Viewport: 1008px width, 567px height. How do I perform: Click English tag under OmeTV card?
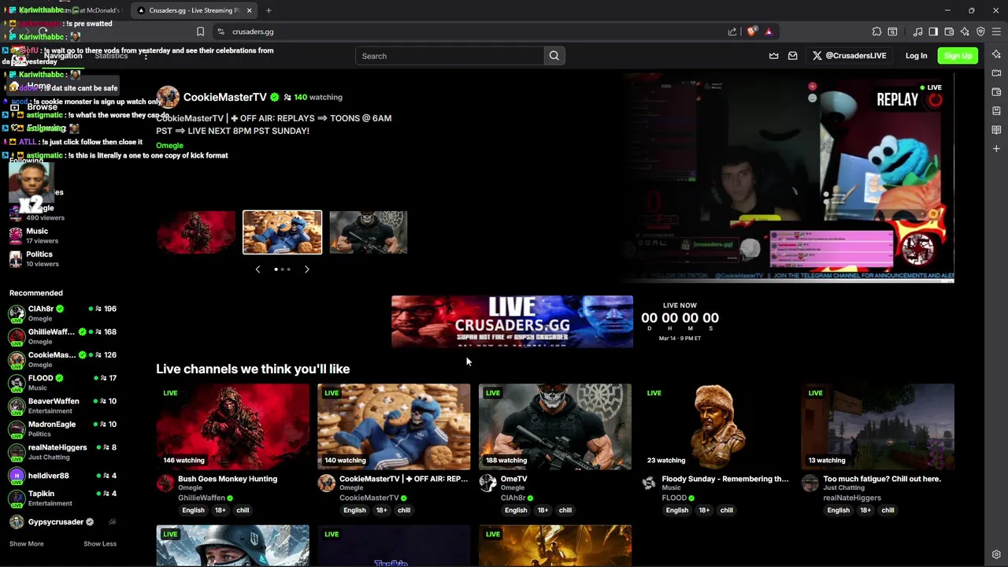coord(516,510)
